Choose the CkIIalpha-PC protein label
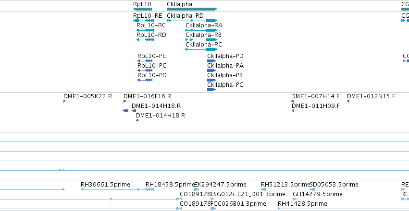 point(225,85)
